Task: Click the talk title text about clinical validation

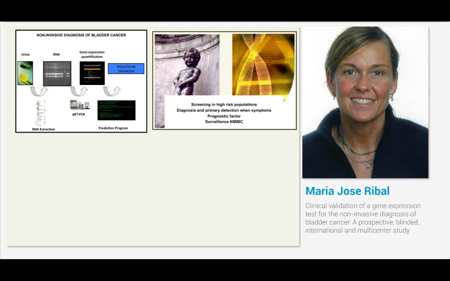Action: (x=363, y=218)
